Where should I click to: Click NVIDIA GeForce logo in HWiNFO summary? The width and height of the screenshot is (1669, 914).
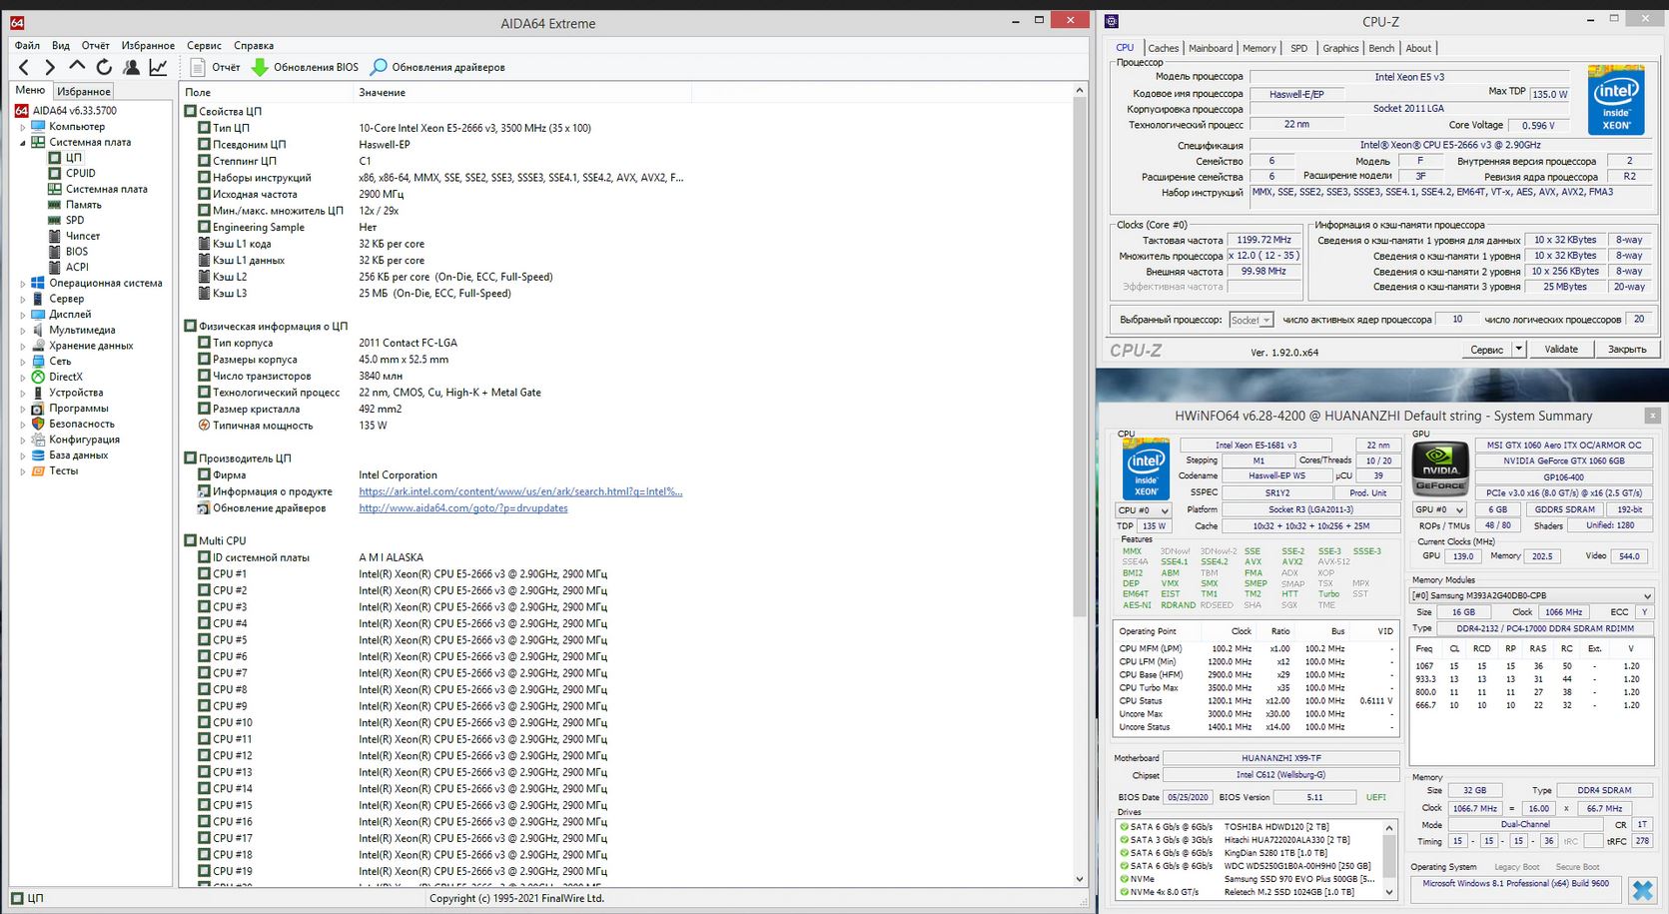point(1439,466)
